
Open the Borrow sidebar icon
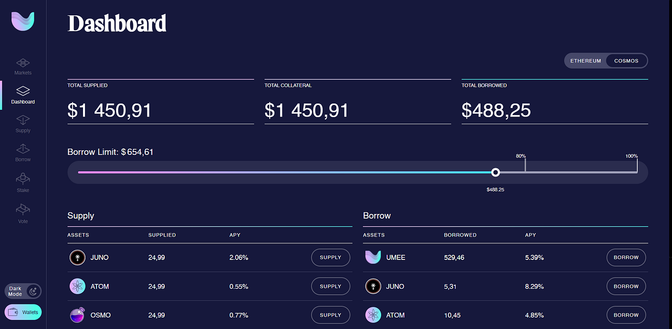point(23,149)
